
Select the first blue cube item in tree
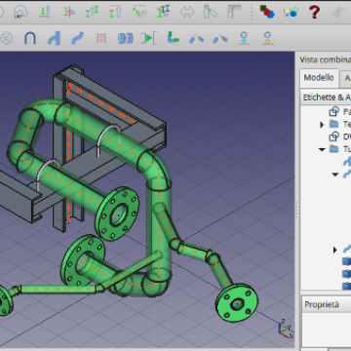tap(346, 261)
